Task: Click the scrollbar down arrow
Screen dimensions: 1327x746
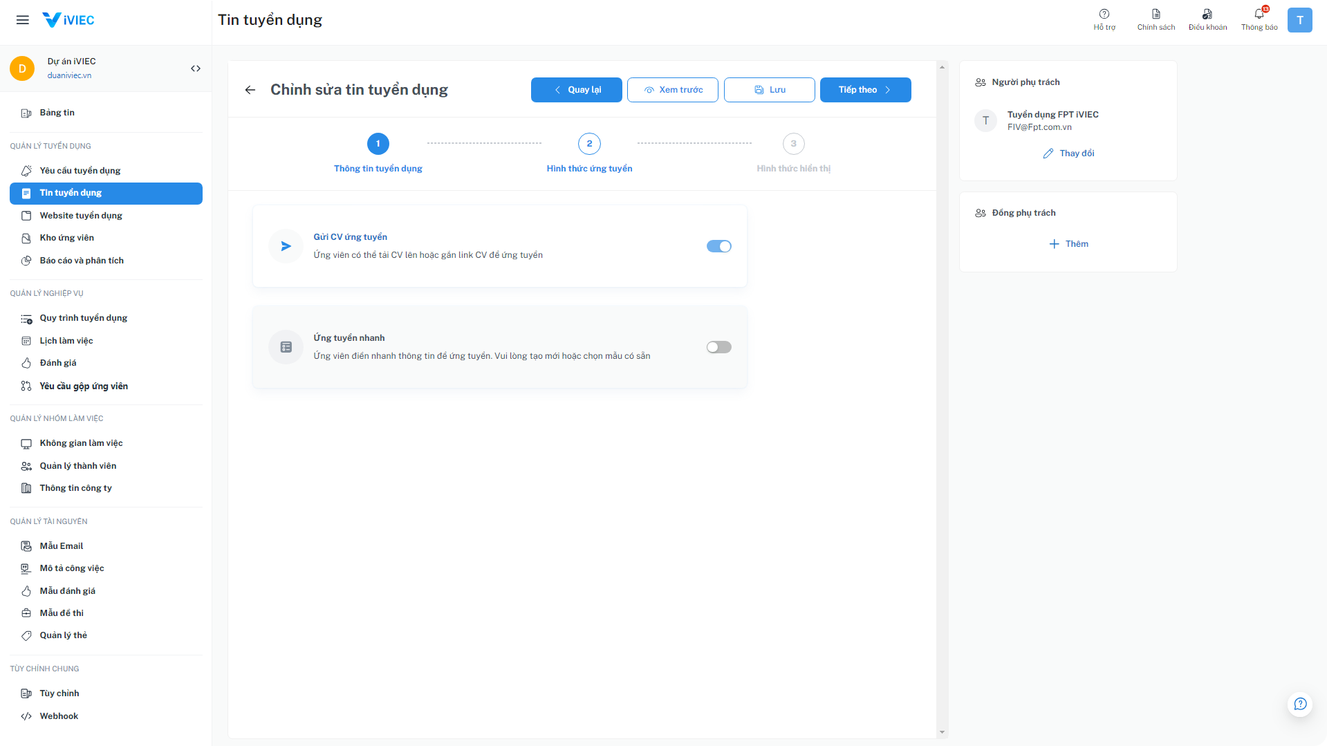Action: [x=942, y=732]
